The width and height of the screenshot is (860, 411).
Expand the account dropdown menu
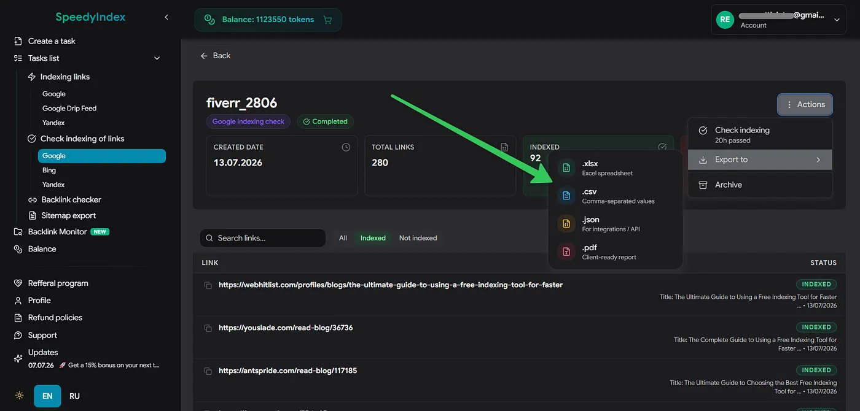click(836, 20)
